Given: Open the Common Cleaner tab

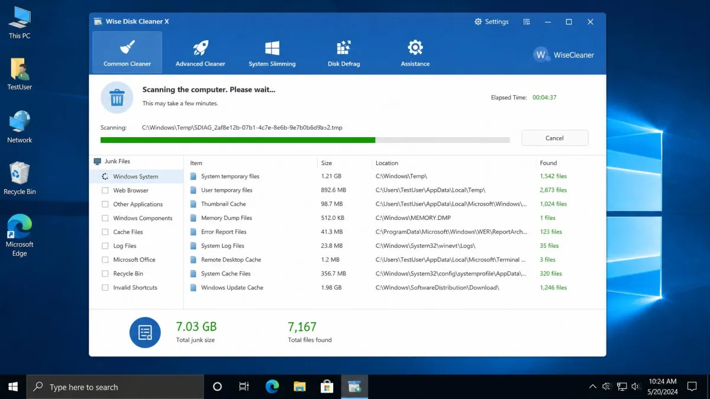Looking at the screenshot, I should [127, 53].
